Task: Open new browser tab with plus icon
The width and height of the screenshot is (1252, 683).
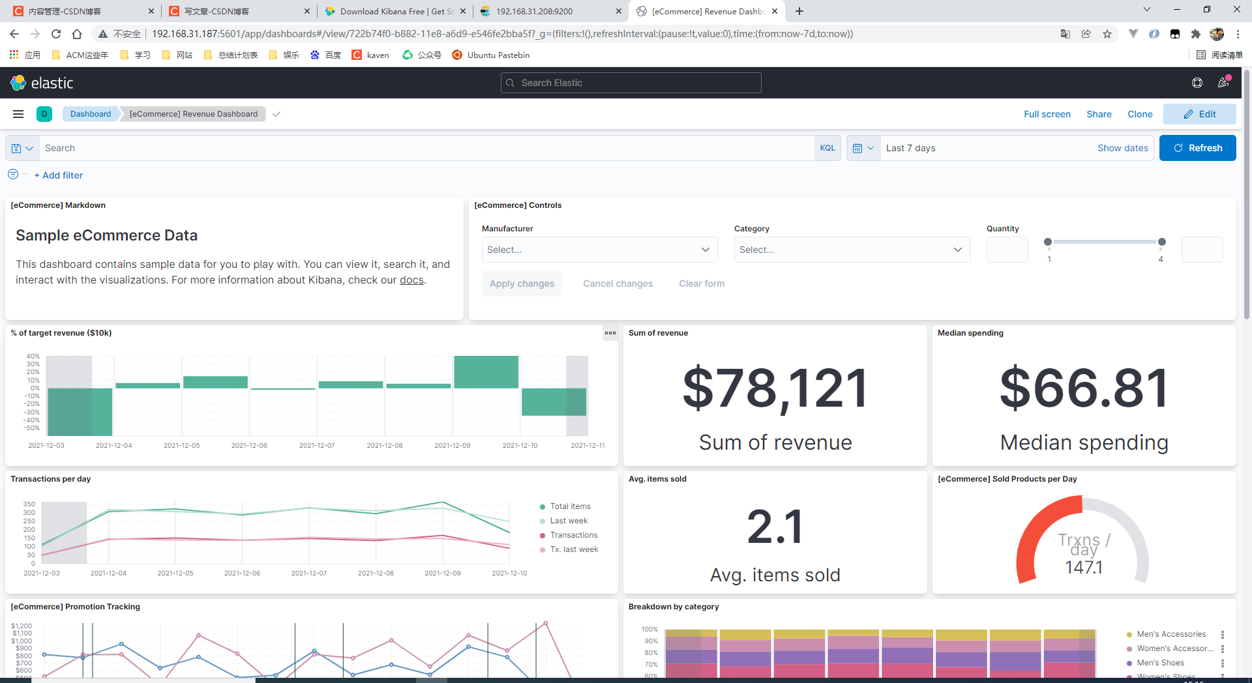Action: pos(799,11)
